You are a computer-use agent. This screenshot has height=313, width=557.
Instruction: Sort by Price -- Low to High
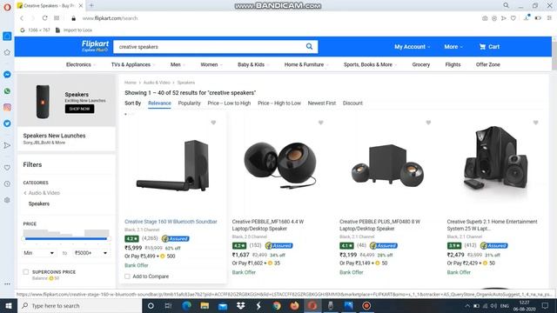229,103
